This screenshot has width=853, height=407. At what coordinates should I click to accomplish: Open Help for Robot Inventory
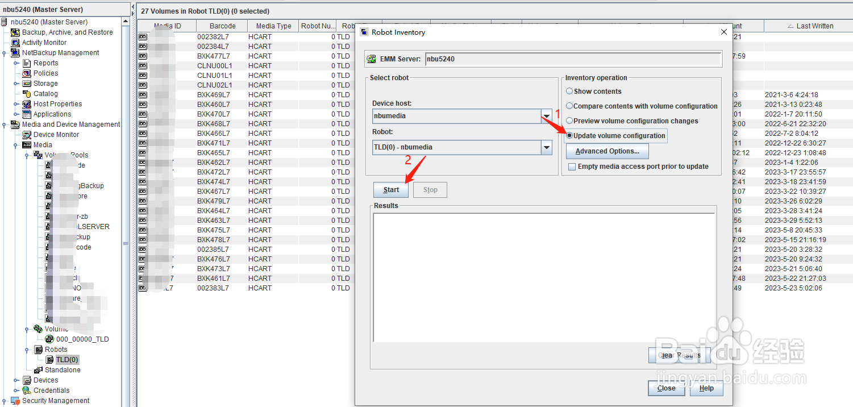[x=706, y=388]
